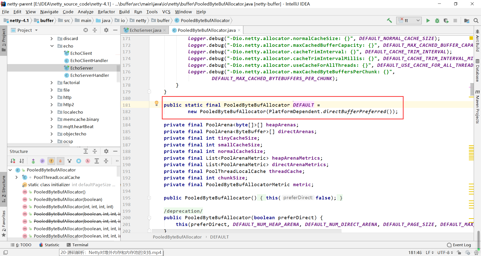
Task: Expand the factorial folder
Action: click(x=52, y=83)
